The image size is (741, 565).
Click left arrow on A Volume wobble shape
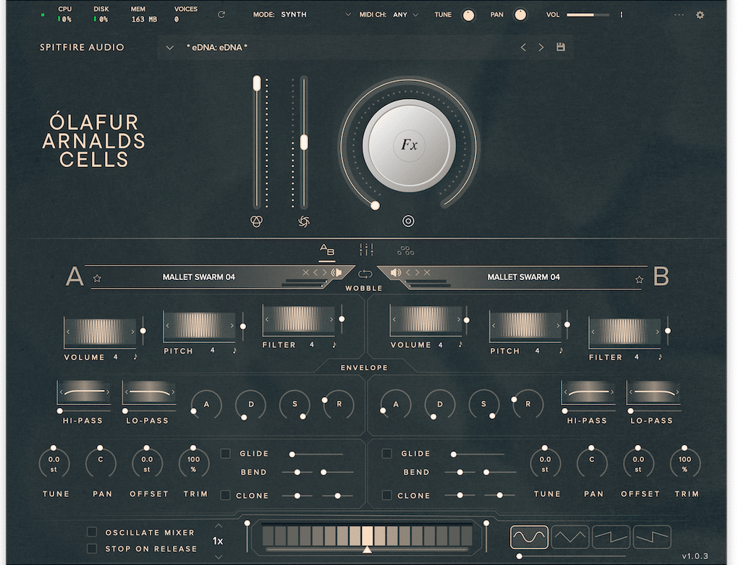click(x=68, y=331)
